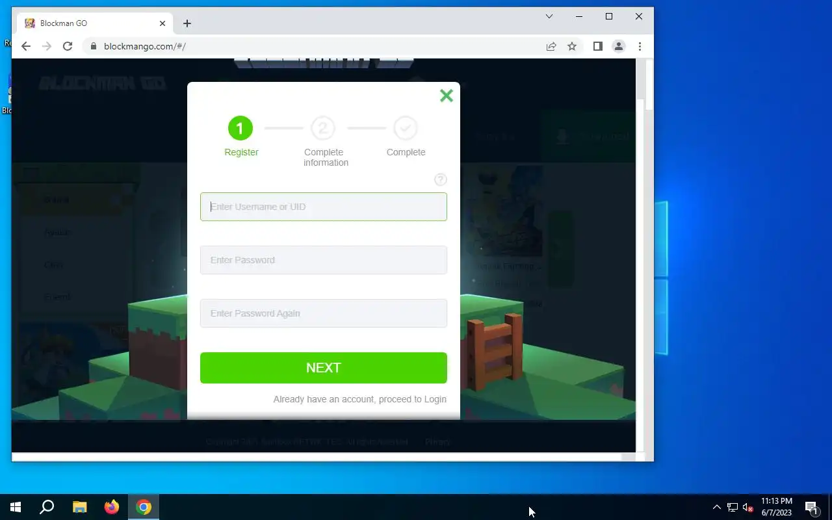Focus the Enter Username or UID field
The image size is (832, 520).
[x=323, y=207]
